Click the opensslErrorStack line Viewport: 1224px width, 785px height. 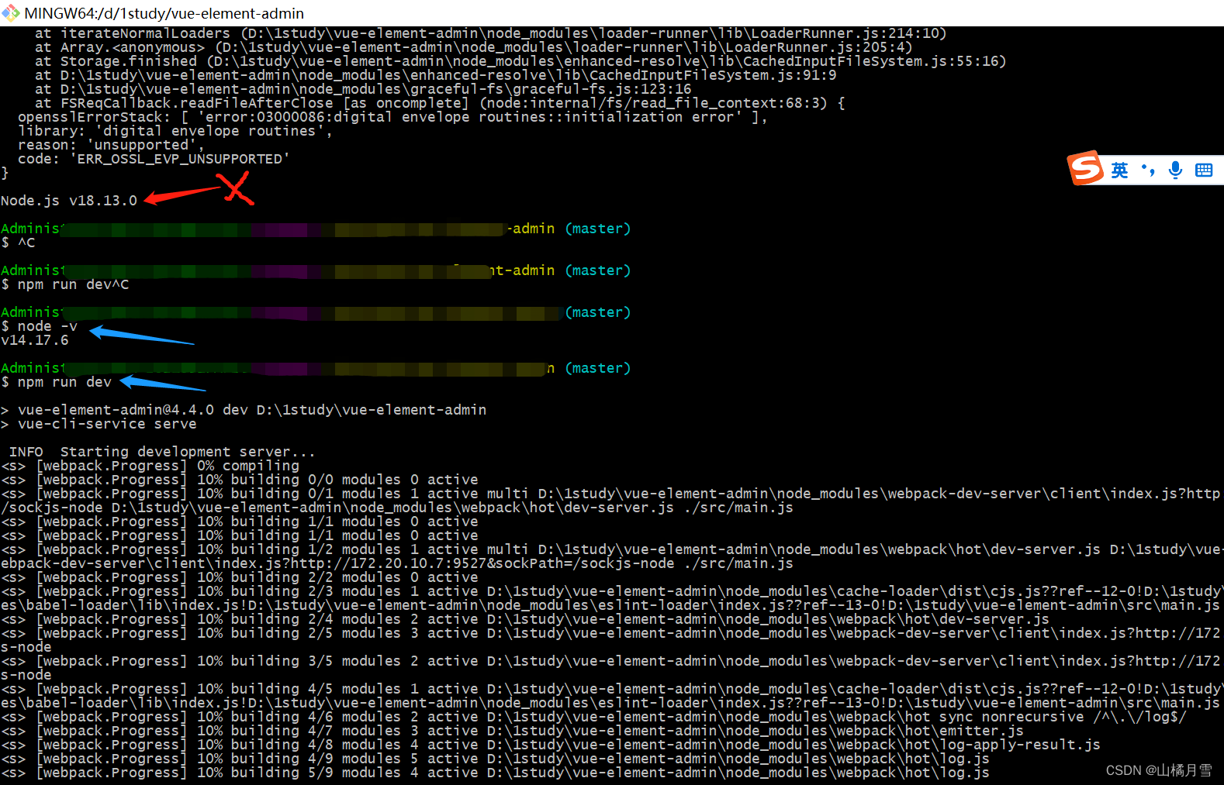tap(392, 117)
